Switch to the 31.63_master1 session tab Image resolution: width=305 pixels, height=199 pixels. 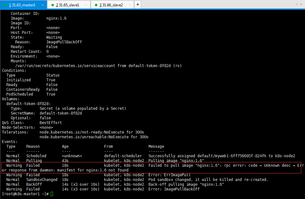[23, 5]
